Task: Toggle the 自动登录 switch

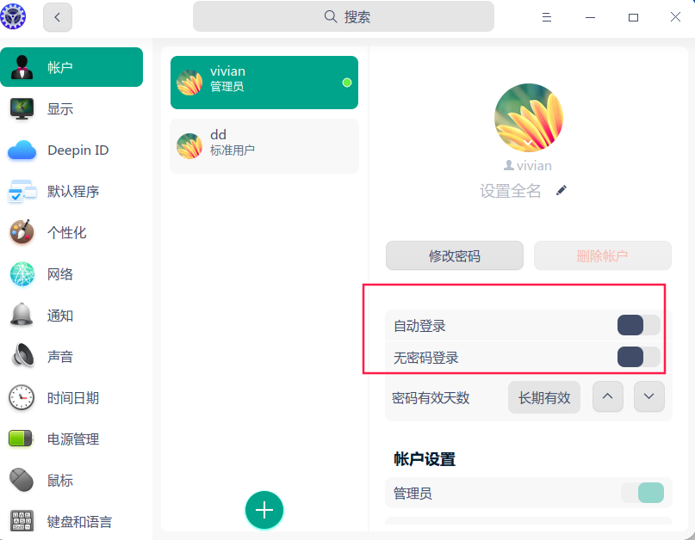Action: coord(638,326)
